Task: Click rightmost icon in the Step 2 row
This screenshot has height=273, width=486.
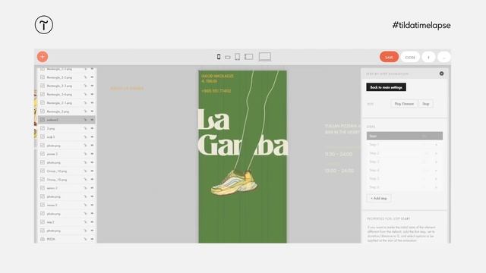Action: tap(436, 153)
